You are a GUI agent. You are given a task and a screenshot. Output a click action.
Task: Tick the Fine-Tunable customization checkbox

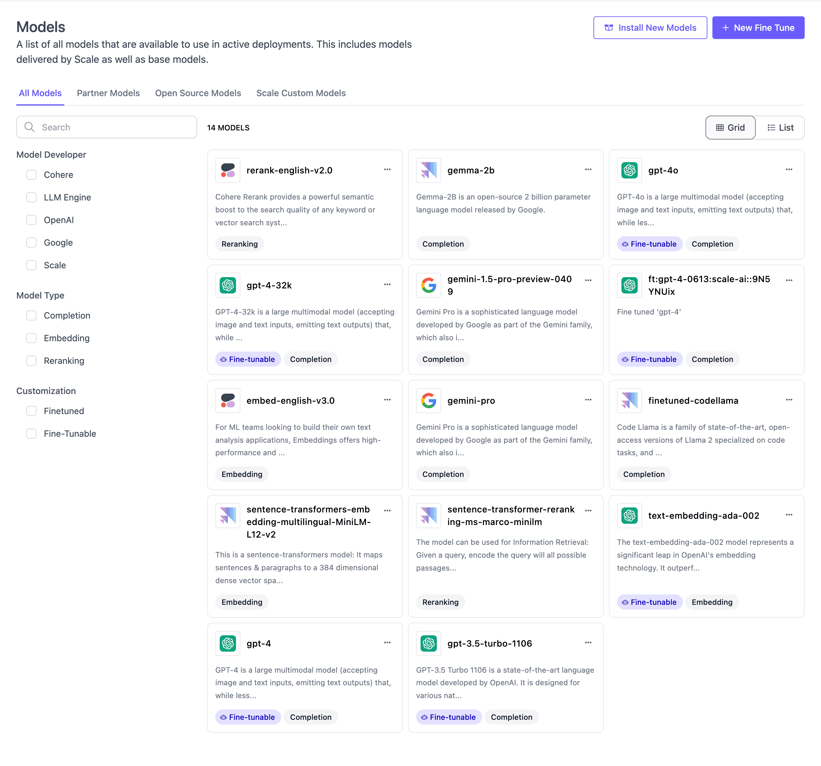31,434
